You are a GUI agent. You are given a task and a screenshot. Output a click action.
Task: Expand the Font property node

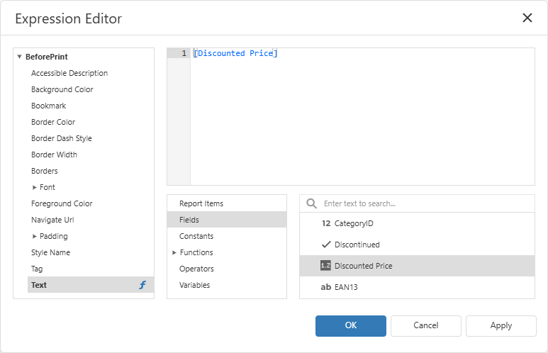click(34, 187)
